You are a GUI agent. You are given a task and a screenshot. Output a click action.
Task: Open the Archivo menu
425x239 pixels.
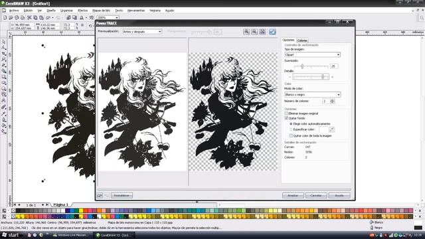click(x=14, y=11)
